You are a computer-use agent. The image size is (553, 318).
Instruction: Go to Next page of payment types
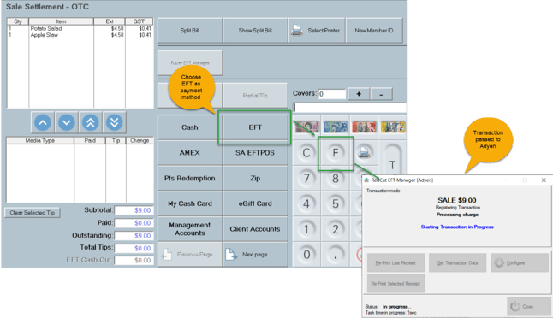(255, 254)
